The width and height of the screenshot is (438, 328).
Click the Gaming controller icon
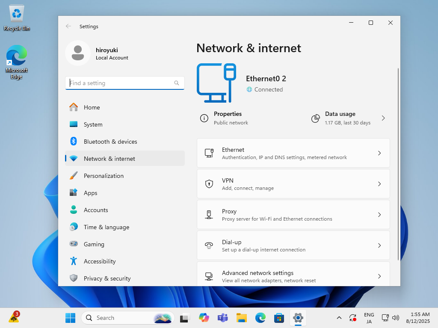point(74,244)
